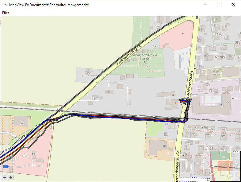Click the small parking icon above building 71

tap(200, 66)
